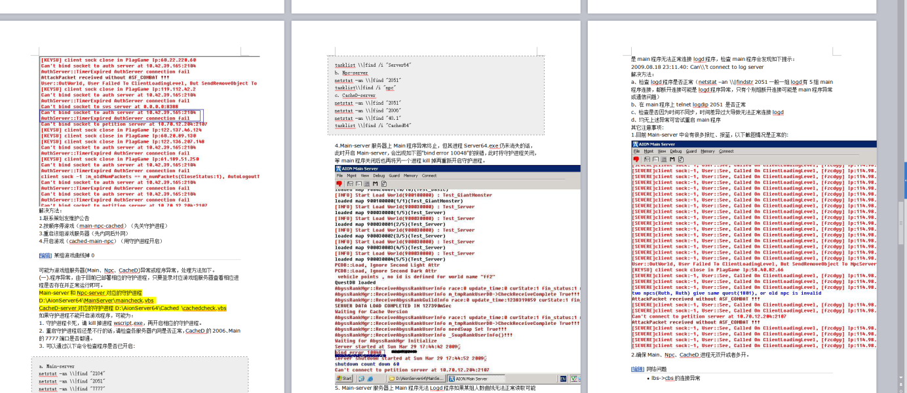Open Guard menu in right AION window
The height and width of the screenshot is (393, 907).
[x=691, y=151]
